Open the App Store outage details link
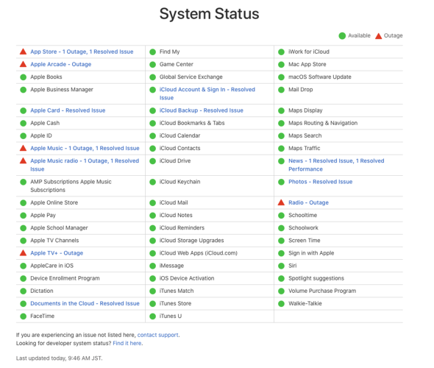This screenshot has width=434, height=368. [82, 52]
